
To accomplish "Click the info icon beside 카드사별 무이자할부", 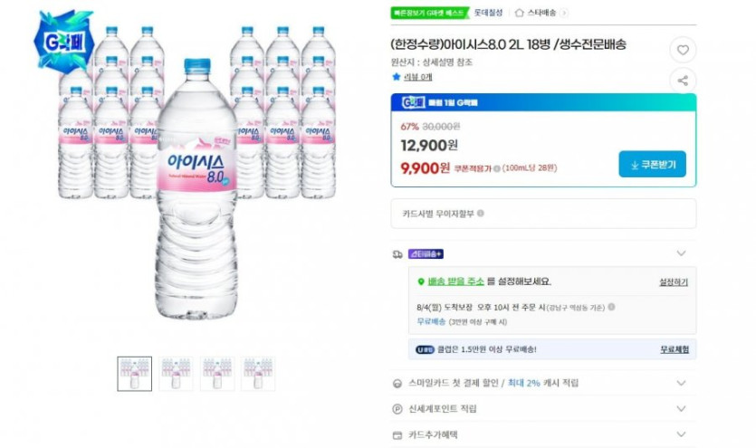I will coord(481,214).
